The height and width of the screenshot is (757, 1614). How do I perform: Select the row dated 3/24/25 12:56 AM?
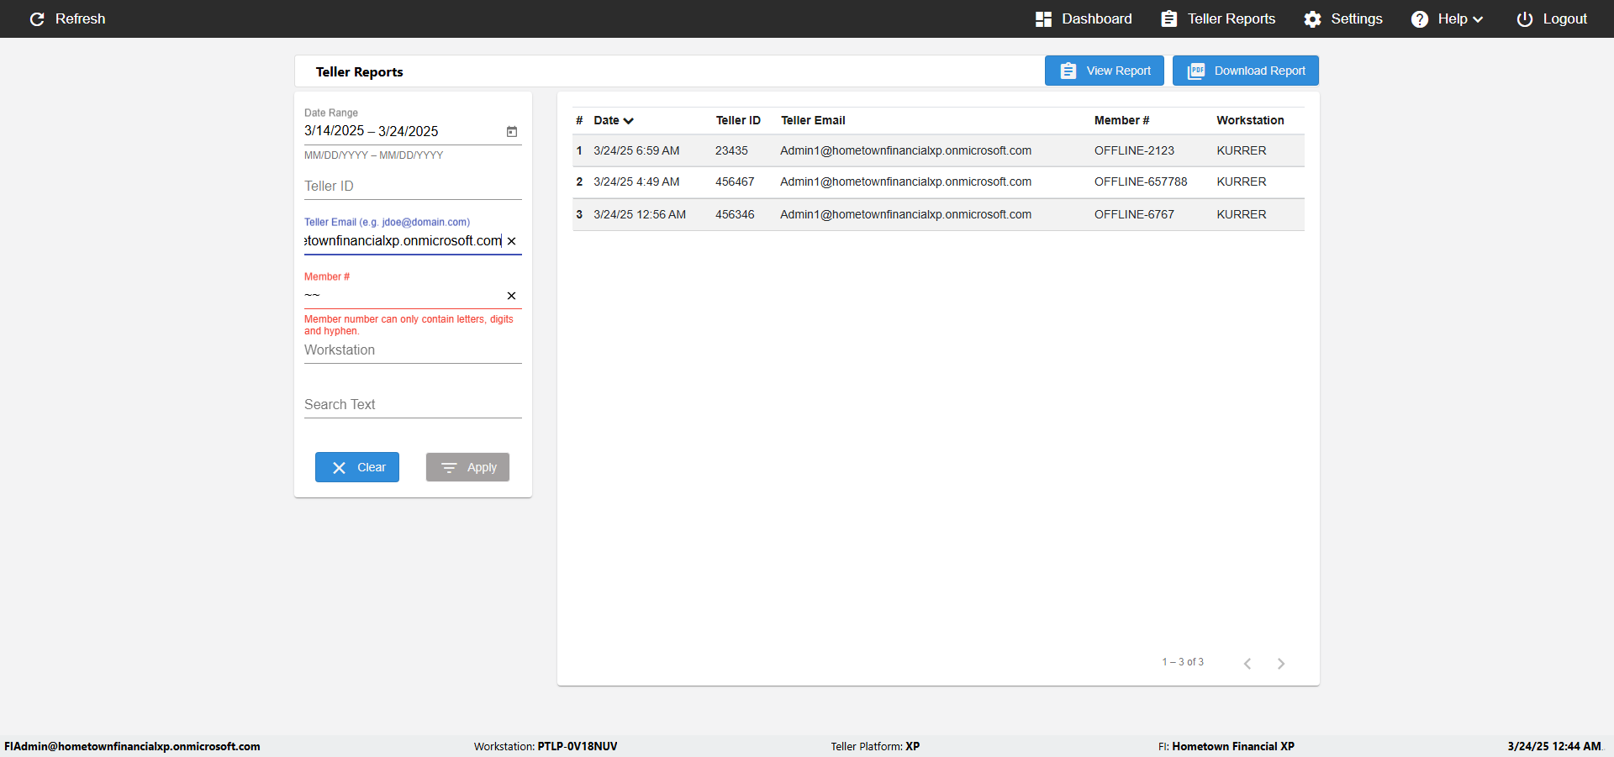pos(938,214)
